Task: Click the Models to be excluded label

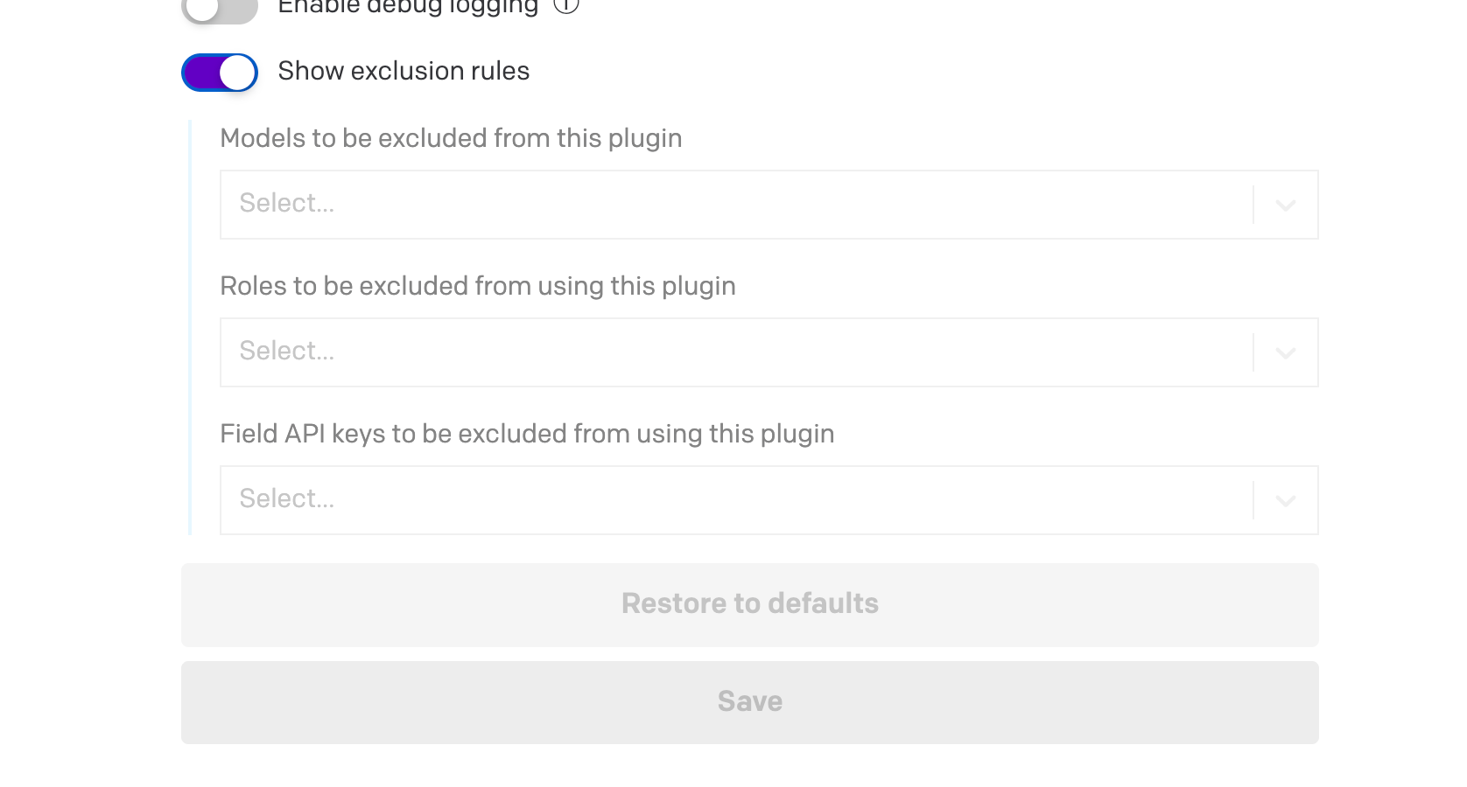Action: [x=451, y=138]
